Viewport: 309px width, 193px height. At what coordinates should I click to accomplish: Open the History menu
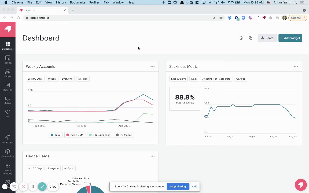pos(61,2)
